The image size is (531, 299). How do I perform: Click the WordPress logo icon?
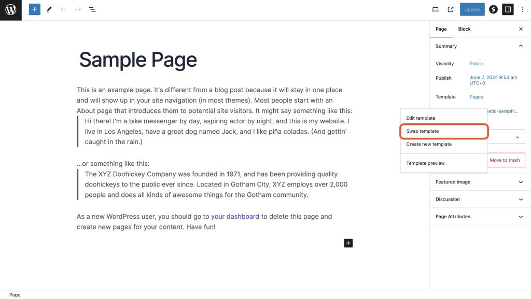coord(11,10)
